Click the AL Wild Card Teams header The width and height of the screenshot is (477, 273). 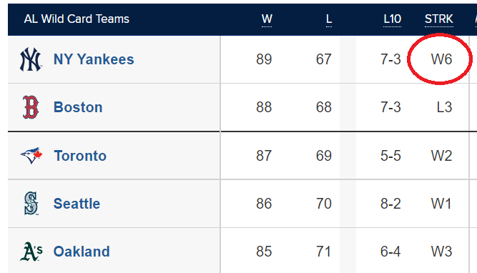point(77,19)
